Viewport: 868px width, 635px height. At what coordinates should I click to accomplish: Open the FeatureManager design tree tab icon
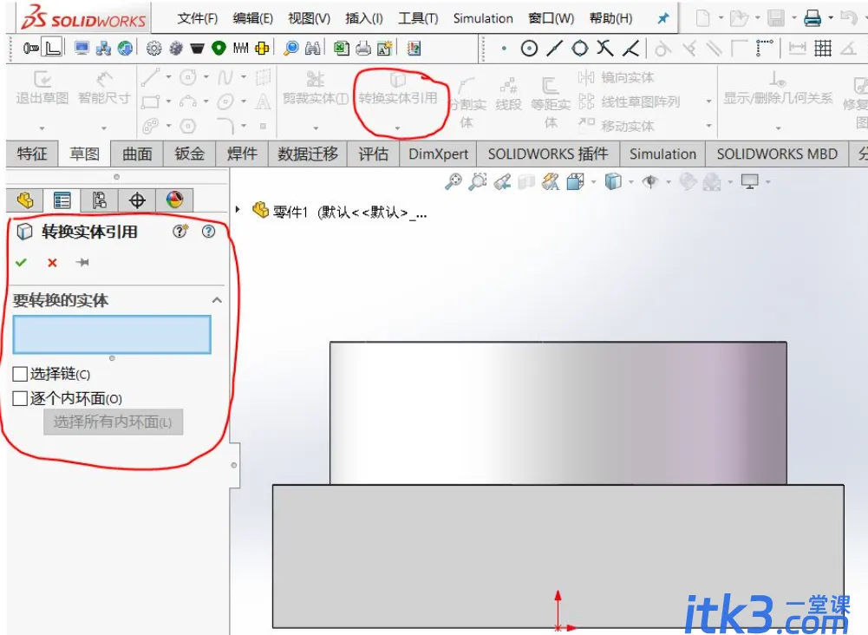pyautogui.click(x=24, y=200)
